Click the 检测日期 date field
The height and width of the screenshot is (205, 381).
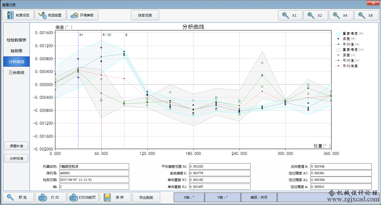[94, 180]
